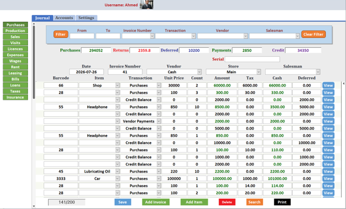Go to Taxes in the sidebar
This screenshot has height=209, width=346.
tap(15, 91)
